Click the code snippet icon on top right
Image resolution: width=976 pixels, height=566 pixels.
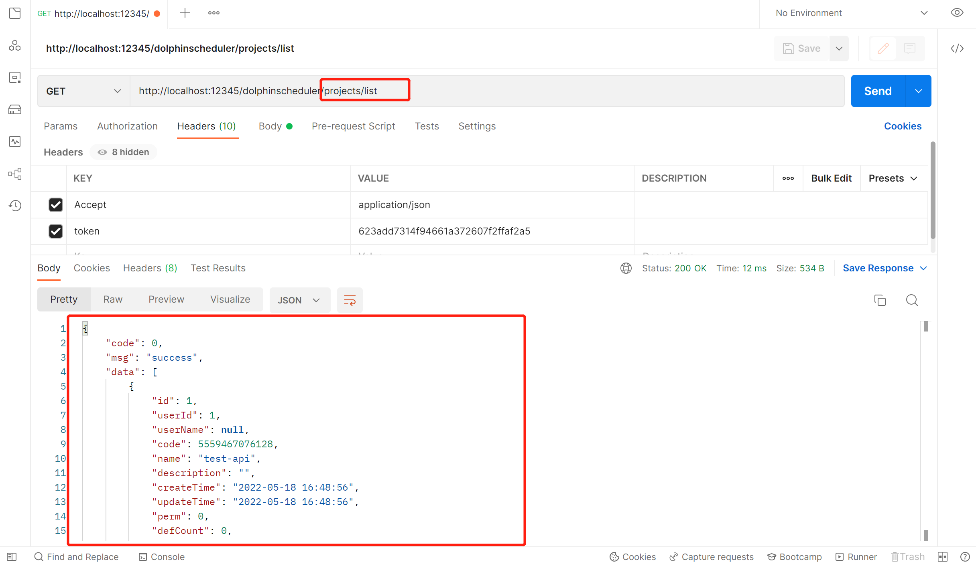click(x=958, y=48)
